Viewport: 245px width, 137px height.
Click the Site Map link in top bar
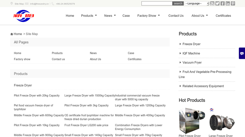tap(19, 4)
